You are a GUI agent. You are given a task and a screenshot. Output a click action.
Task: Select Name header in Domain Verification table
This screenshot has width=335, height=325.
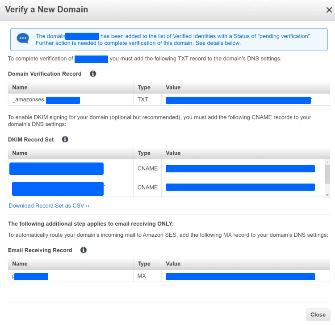20,87
